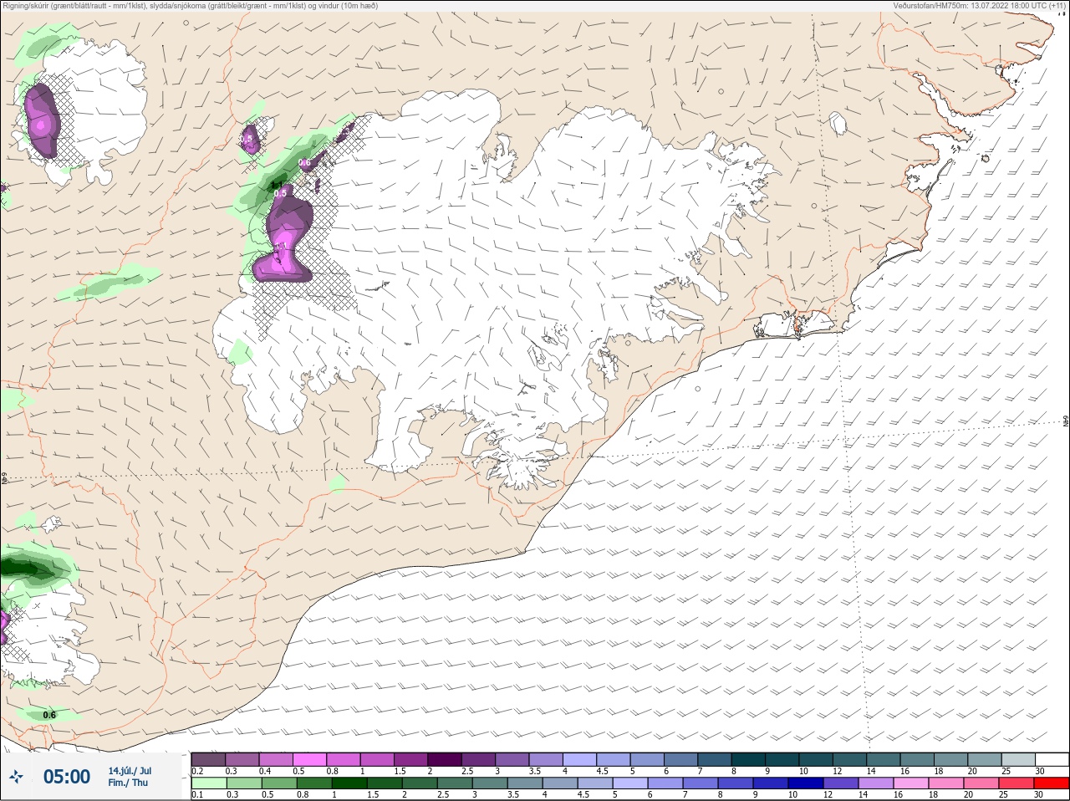Image resolution: width=1070 pixels, height=801 pixels.
Task: Click the '0.6' value on the southern green patch
Action: click(49, 715)
